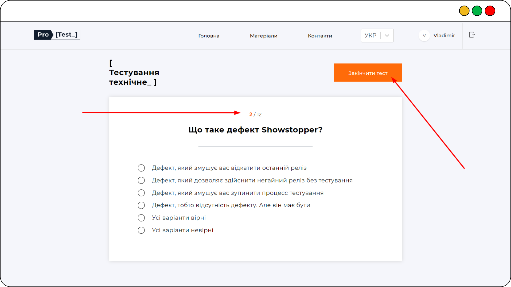Open the УКР language dropdown
Screen dimensions: 511x287
pyautogui.click(x=377, y=36)
